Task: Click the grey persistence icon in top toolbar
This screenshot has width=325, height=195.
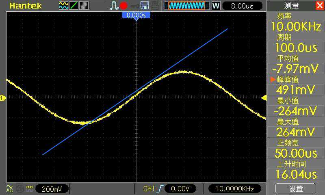Action: pyautogui.click(x=83, y=6)
